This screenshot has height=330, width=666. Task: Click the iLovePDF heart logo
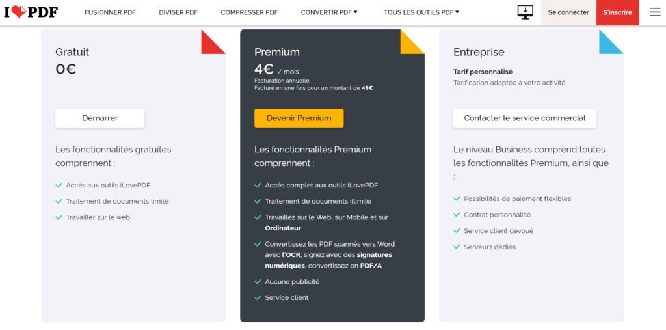(x=31, y=12)
